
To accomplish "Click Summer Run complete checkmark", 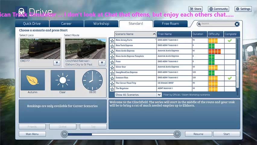I will pyautogui.click(x=230, y=78).
